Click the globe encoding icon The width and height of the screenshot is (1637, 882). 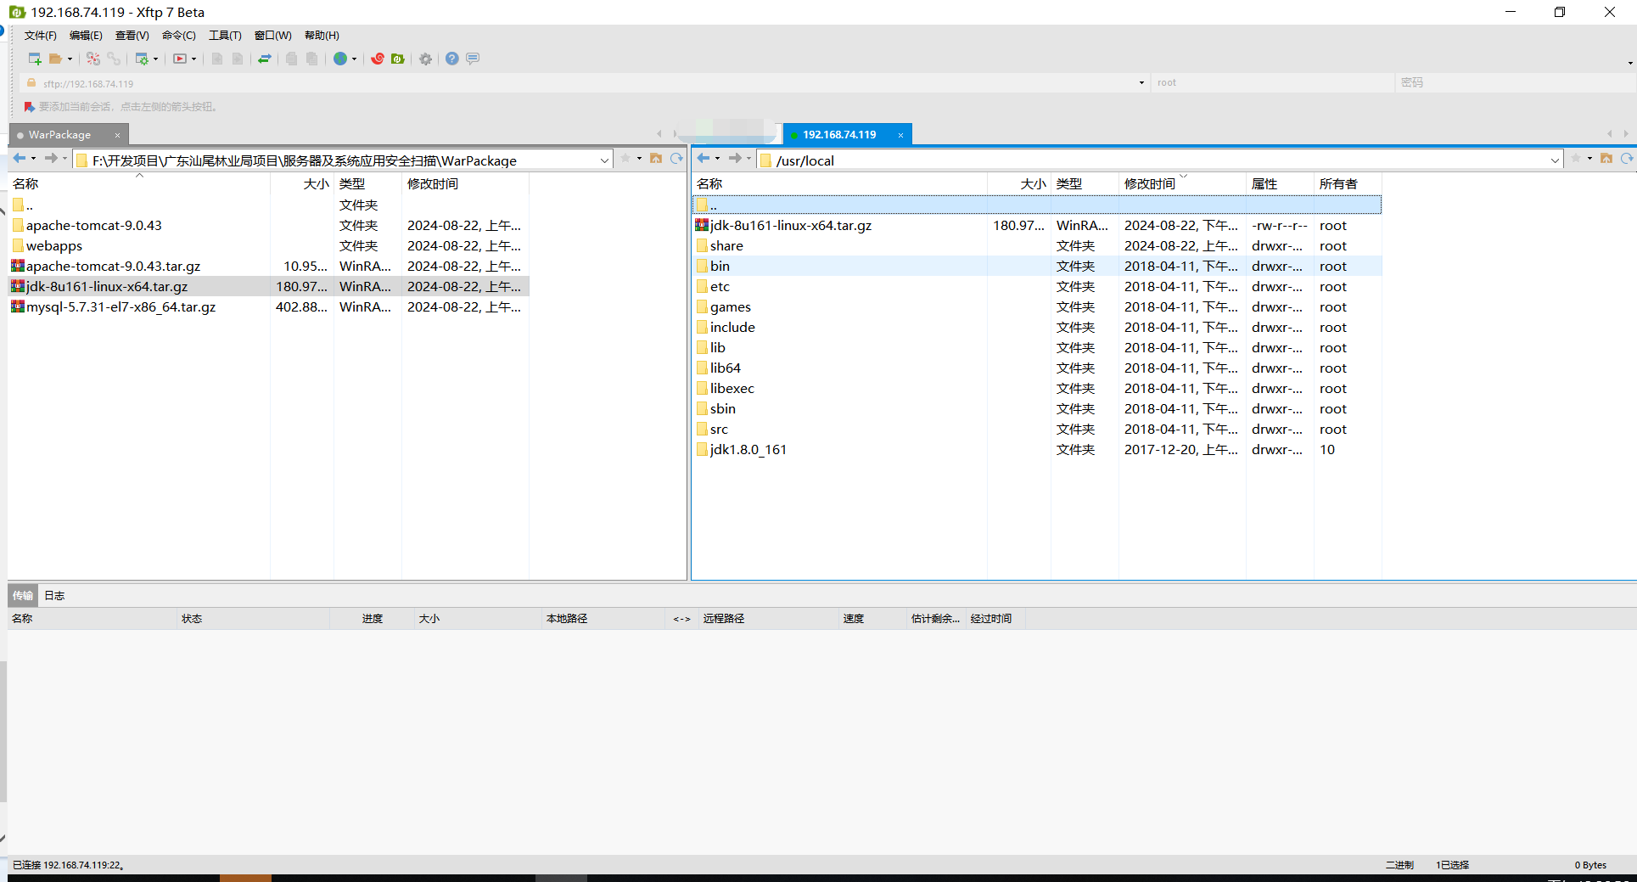[340, 59]
